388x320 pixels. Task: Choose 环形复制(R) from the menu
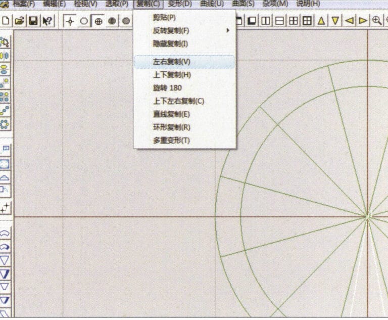[184, 127]
